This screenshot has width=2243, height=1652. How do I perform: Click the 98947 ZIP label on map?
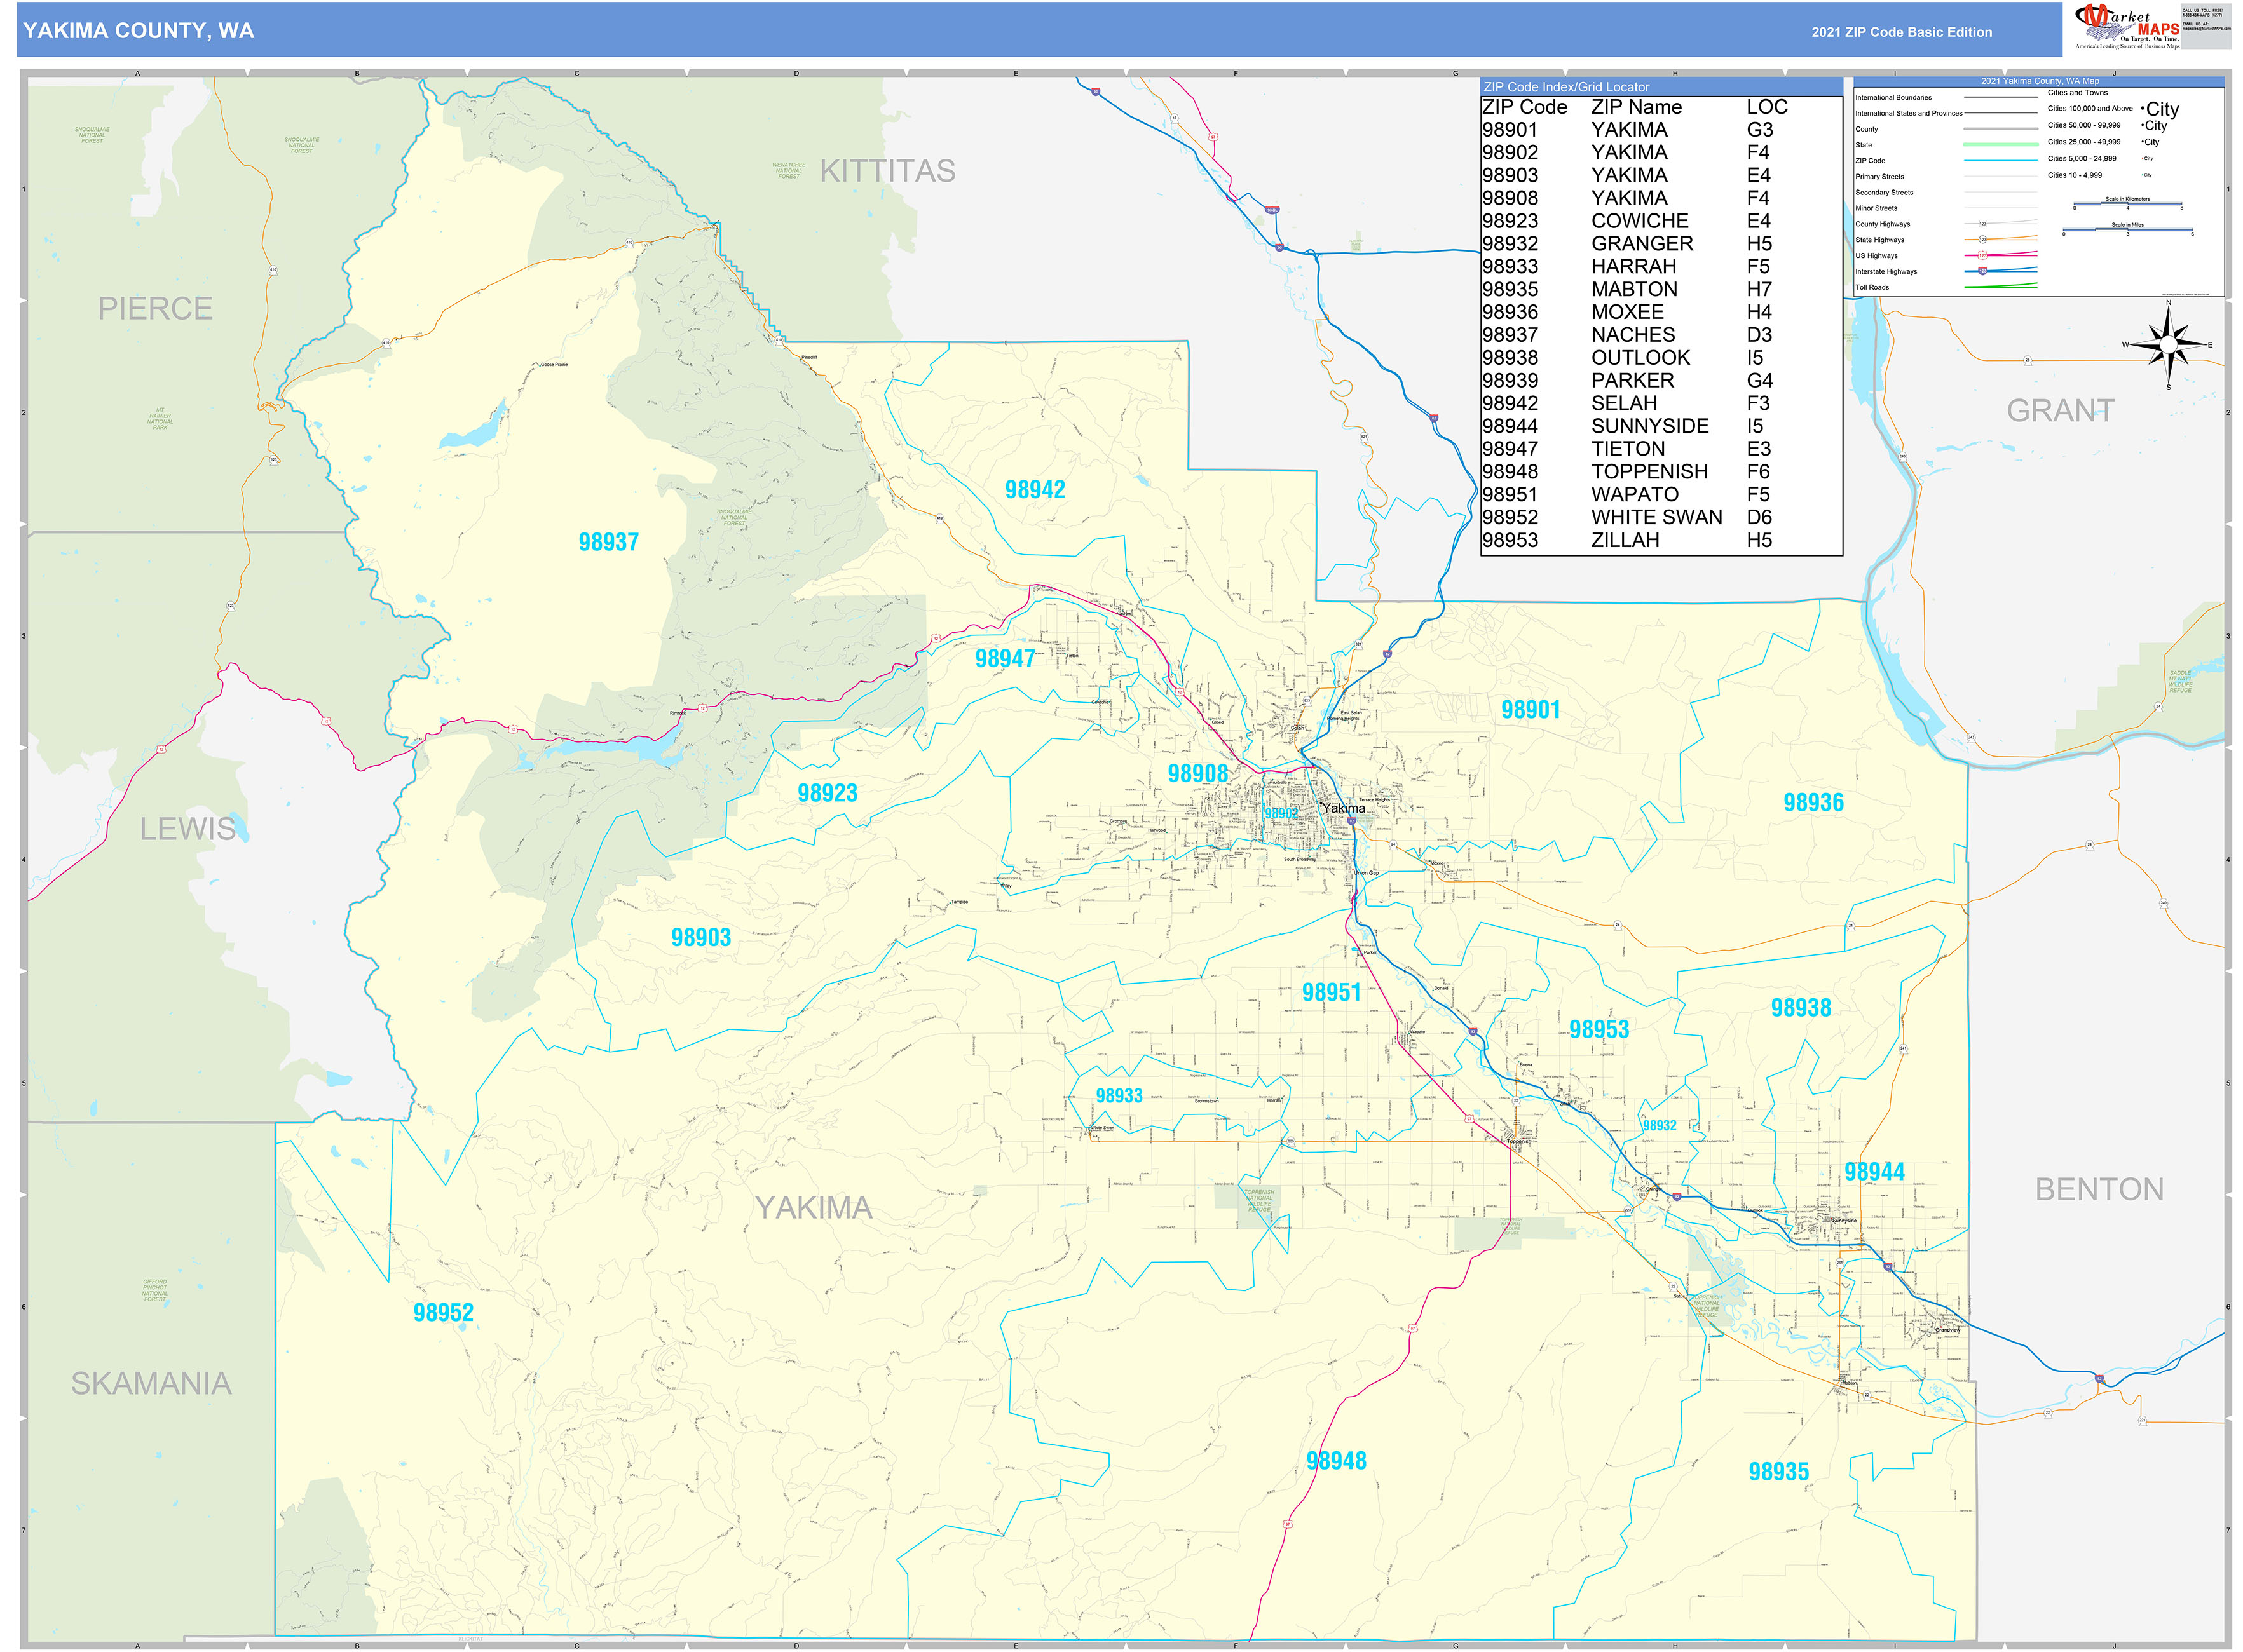coord(1004,659)
